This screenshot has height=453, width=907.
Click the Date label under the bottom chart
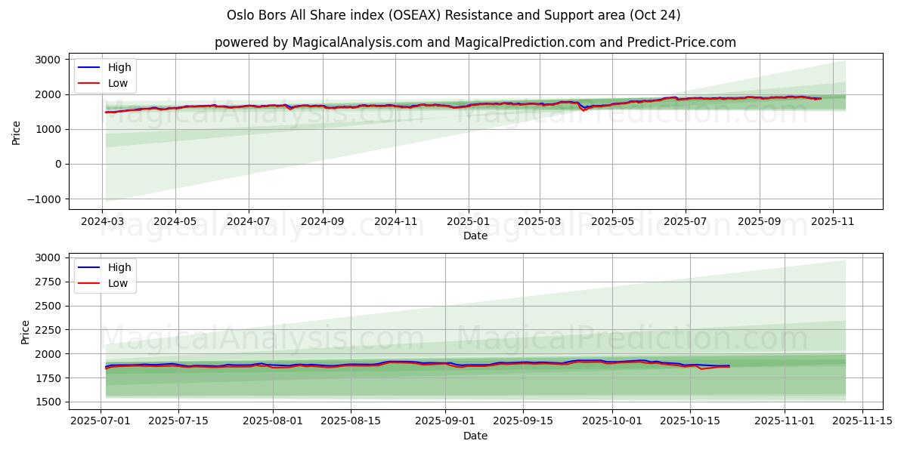475,436
